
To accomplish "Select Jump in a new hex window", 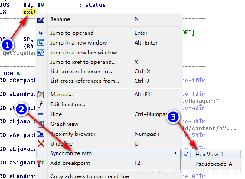I will point(109,53).
